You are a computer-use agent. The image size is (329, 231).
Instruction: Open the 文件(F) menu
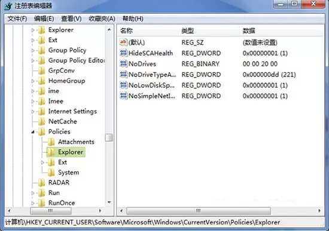(17, 19)
